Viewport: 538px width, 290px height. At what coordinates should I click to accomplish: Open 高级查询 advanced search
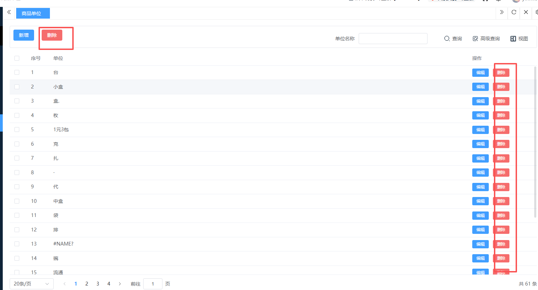pyautogui.click(x=486, y=39)
